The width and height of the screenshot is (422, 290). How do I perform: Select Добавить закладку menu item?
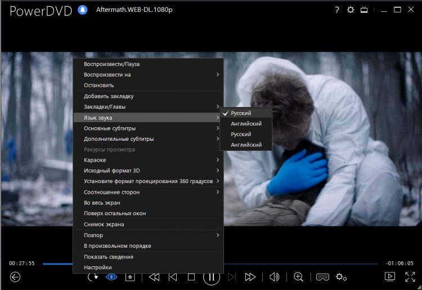tap(109, 96)
